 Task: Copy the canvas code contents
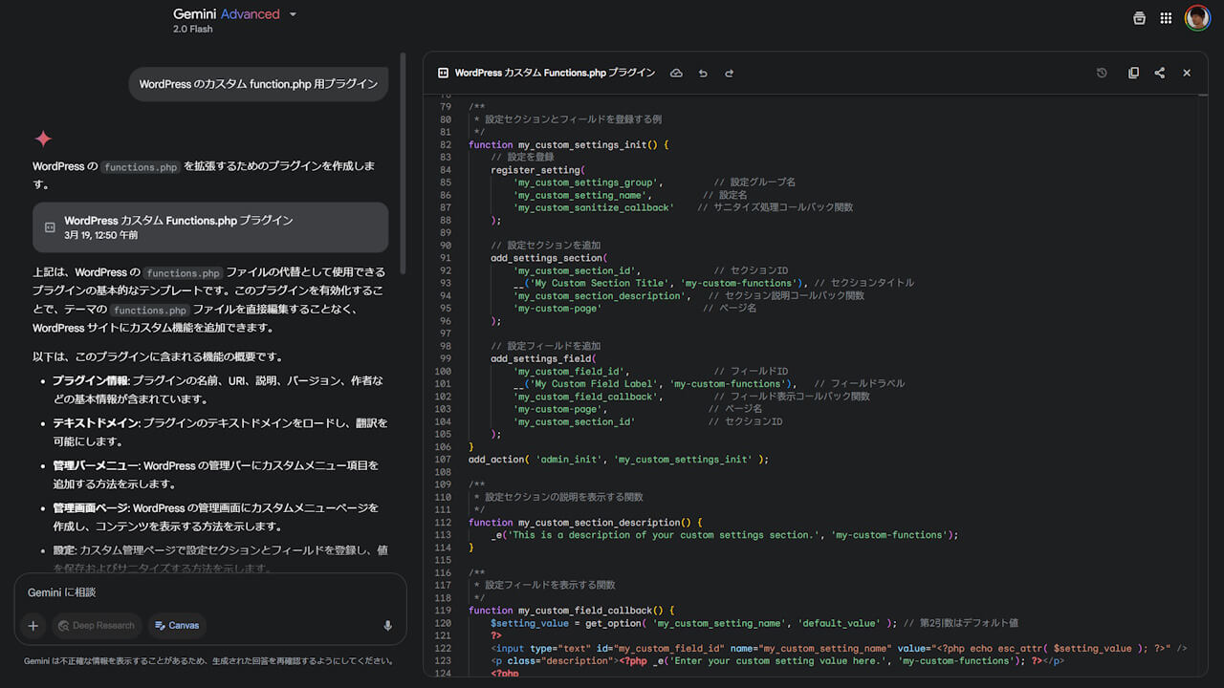coord(1133,73)
